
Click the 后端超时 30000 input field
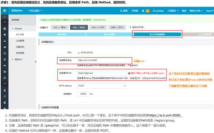pyautogui.click(x=83, y=94)
